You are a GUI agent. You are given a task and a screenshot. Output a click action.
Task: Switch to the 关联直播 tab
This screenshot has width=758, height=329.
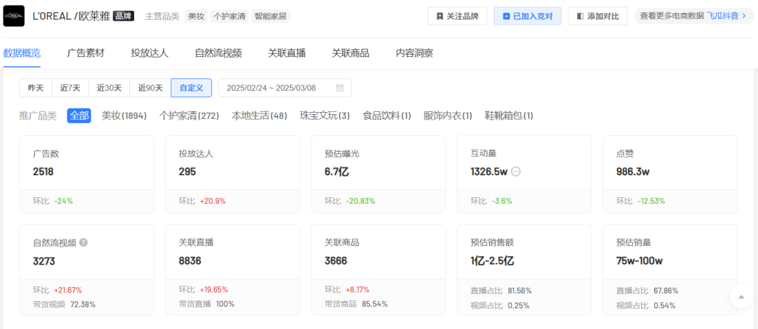coord(286,53)
